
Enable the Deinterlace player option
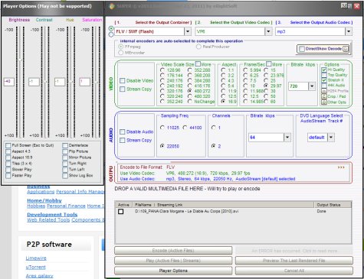point(65,145)
